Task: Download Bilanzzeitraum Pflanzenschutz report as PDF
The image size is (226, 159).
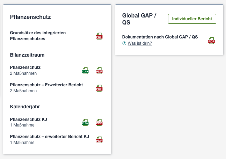Action: [99, 71]
